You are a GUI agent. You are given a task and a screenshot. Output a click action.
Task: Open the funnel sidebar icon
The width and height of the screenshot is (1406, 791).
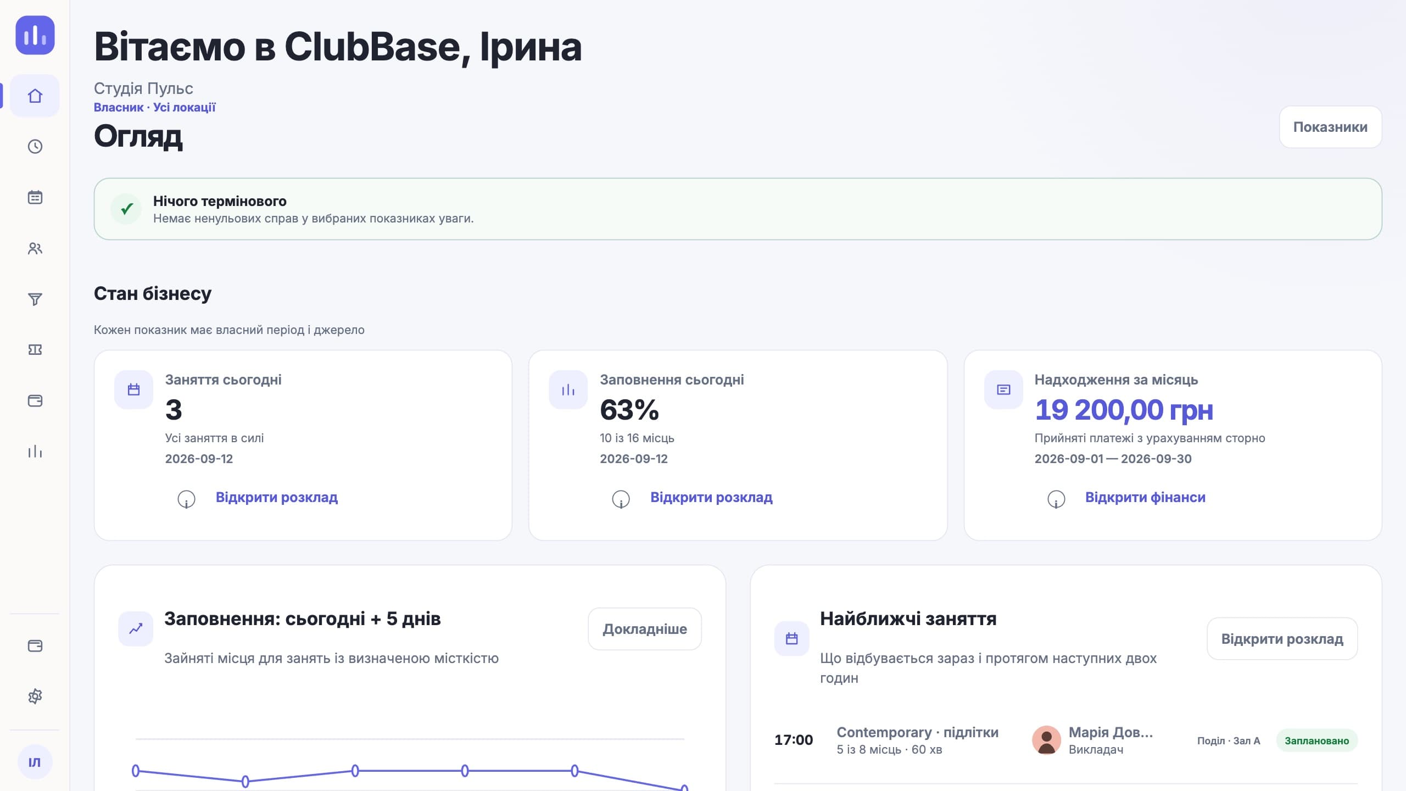35,299
